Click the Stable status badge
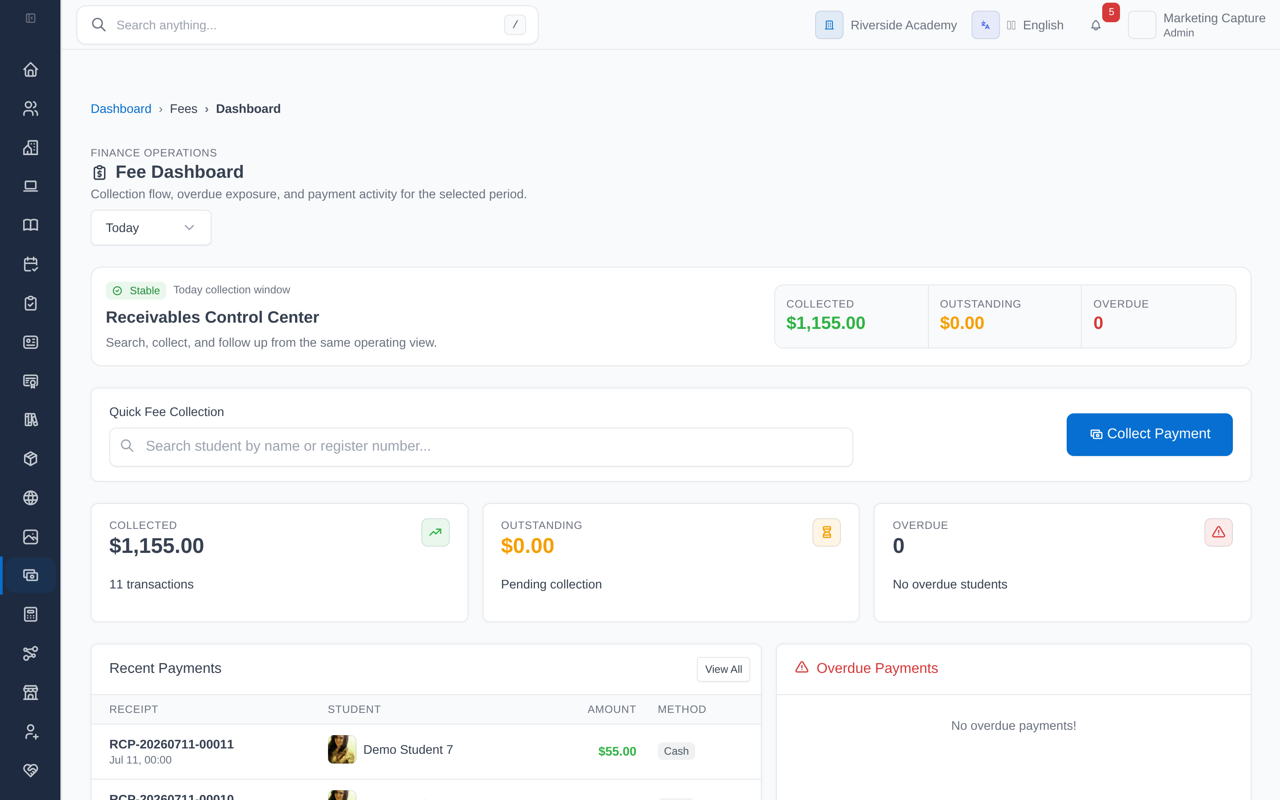1280x800 pixels. pos(136,291)
